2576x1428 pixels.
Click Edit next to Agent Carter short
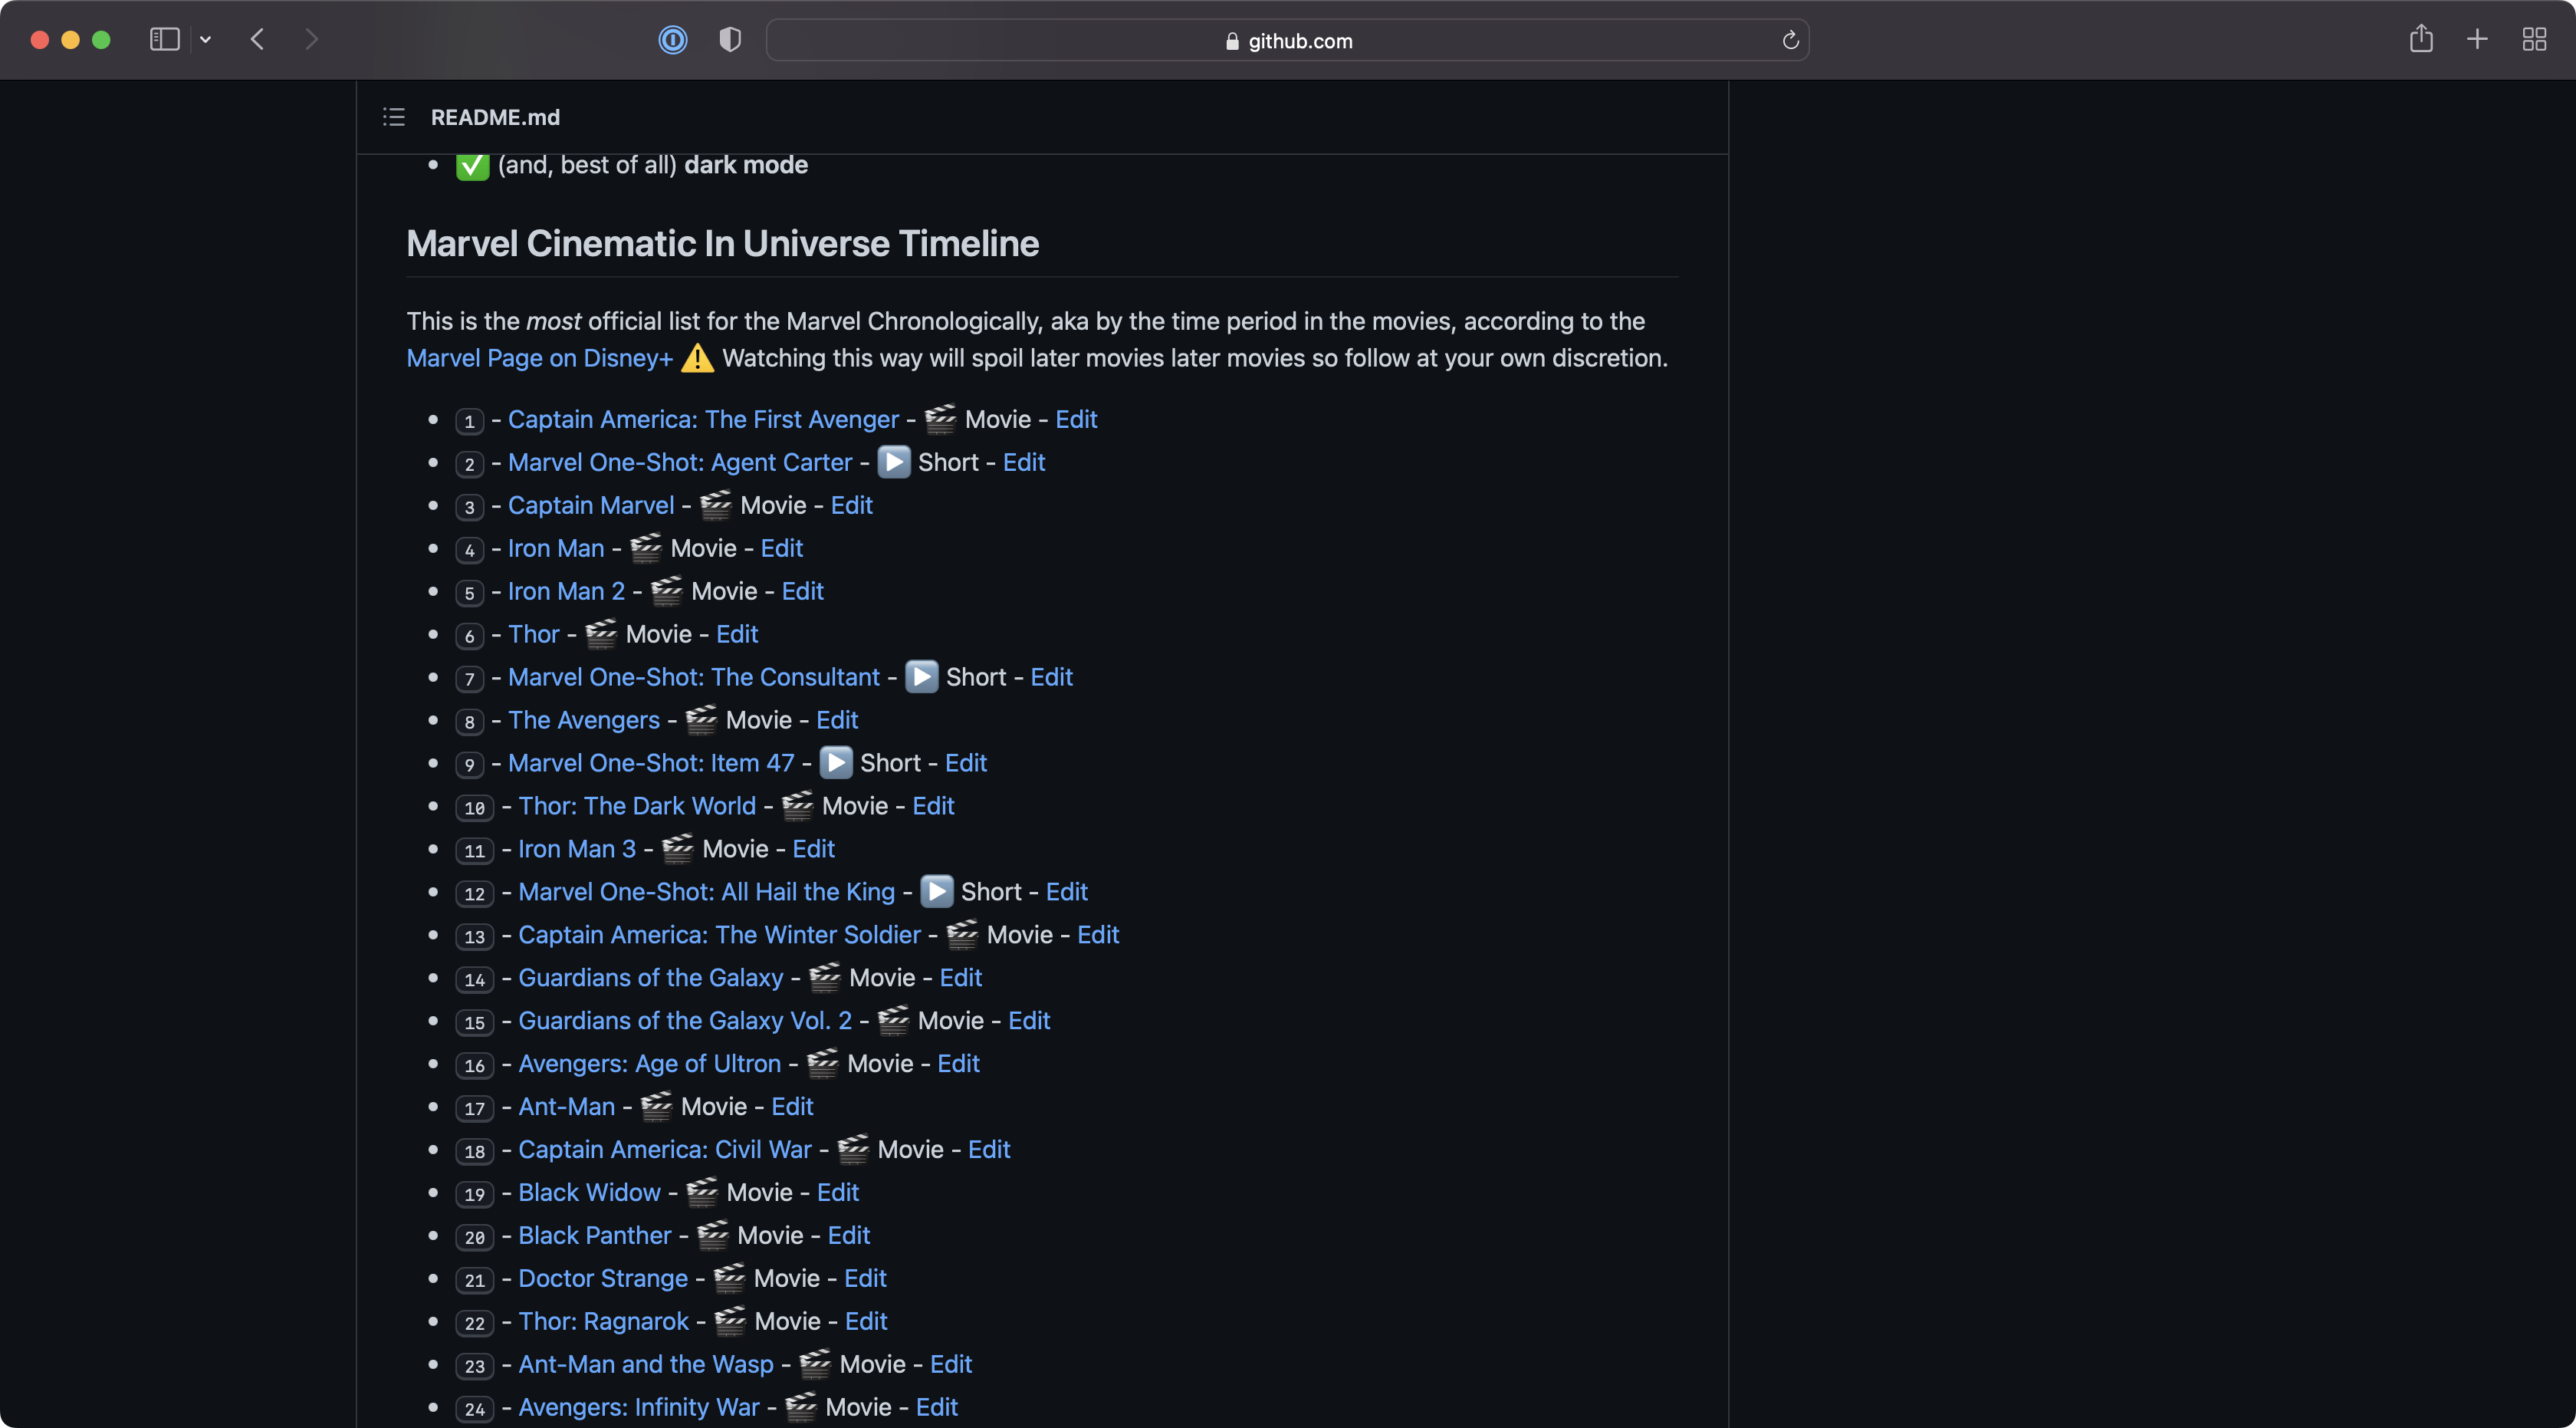coord(1024,463)
